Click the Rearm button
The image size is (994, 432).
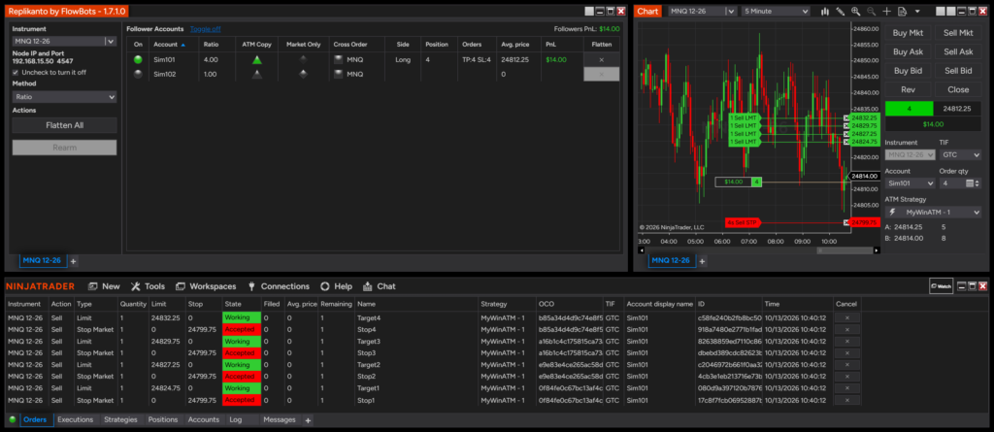(x=64, y=148)
